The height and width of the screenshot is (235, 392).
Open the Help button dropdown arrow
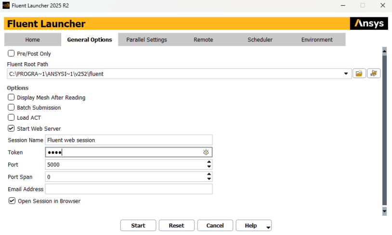pos(268,227)
